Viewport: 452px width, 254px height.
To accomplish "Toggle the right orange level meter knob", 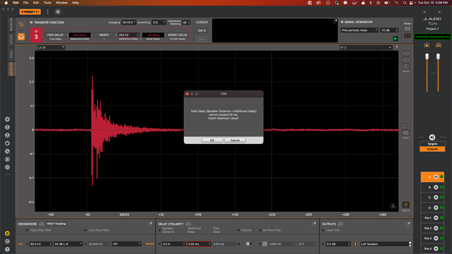I will point(438,46).
